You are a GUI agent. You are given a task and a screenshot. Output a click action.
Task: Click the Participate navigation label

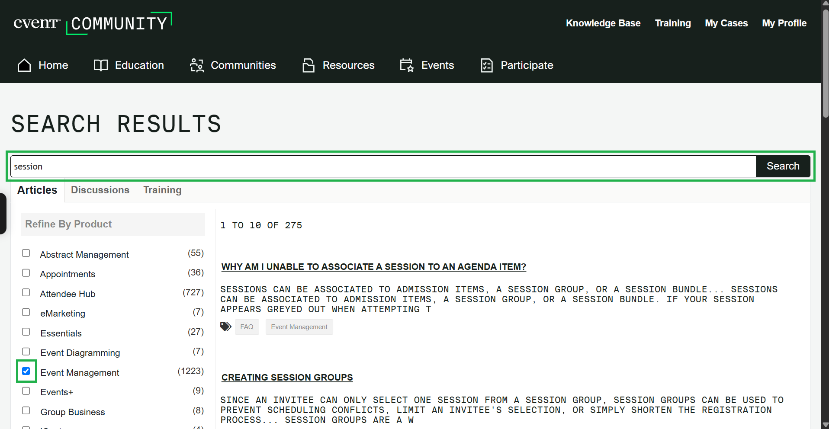(527, 65)
